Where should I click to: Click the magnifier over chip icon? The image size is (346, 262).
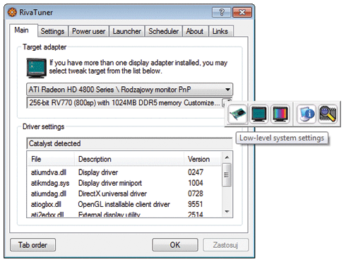[328, 114]
